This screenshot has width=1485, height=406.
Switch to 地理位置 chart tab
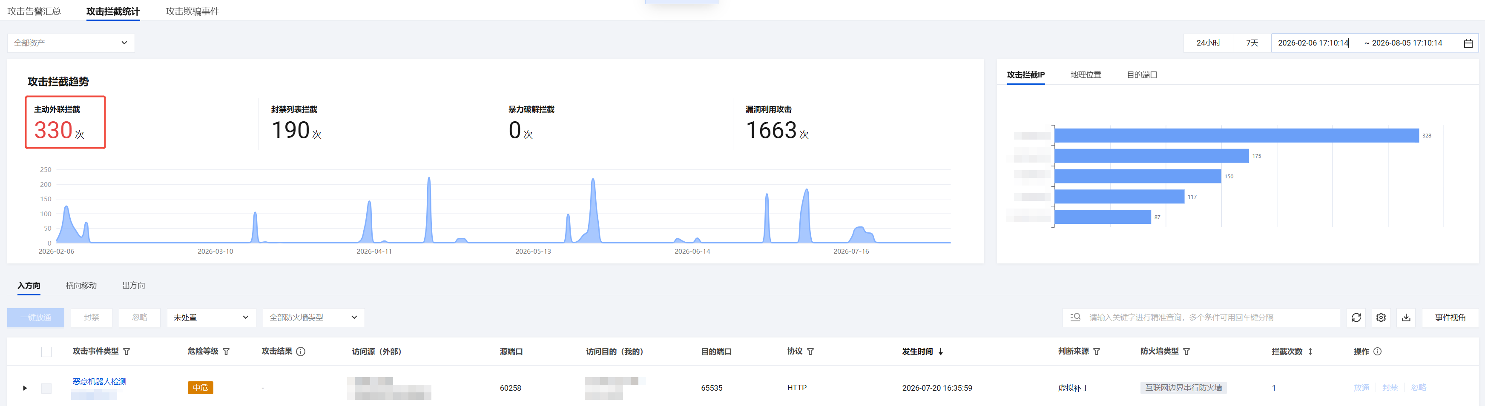1086,75
